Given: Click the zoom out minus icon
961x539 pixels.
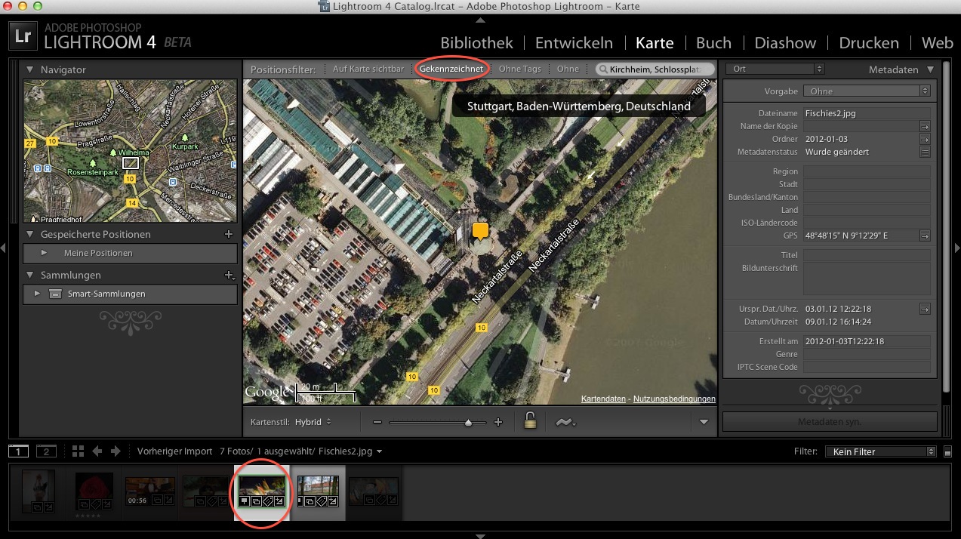Looking at the screenshot, I should 377,422.
